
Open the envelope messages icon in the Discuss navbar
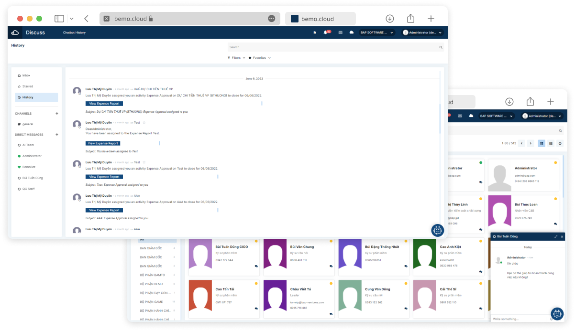coord(340,32)
